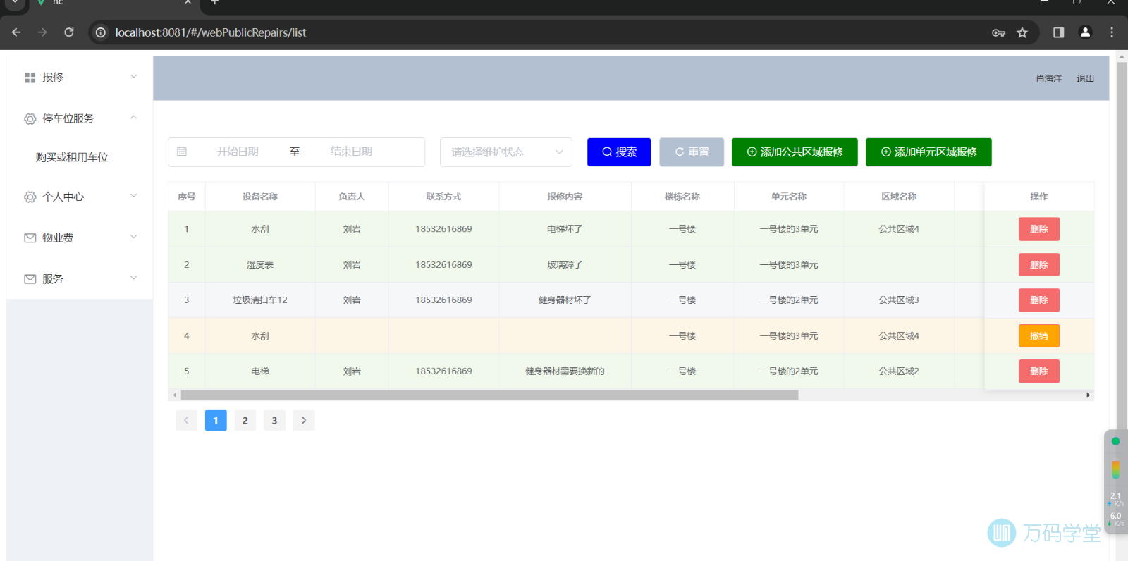
Task: Open the 服务 sidebar menu
Action: pos(80,278)
